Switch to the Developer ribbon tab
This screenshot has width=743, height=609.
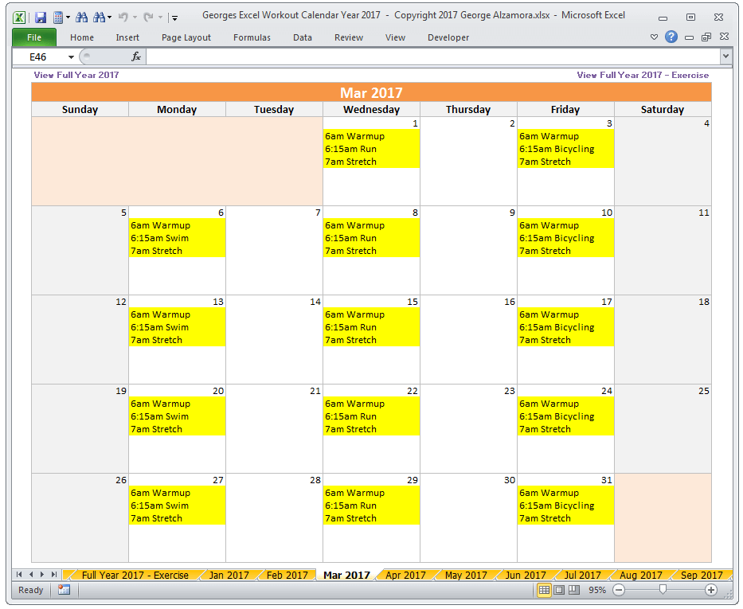point(448,37)
